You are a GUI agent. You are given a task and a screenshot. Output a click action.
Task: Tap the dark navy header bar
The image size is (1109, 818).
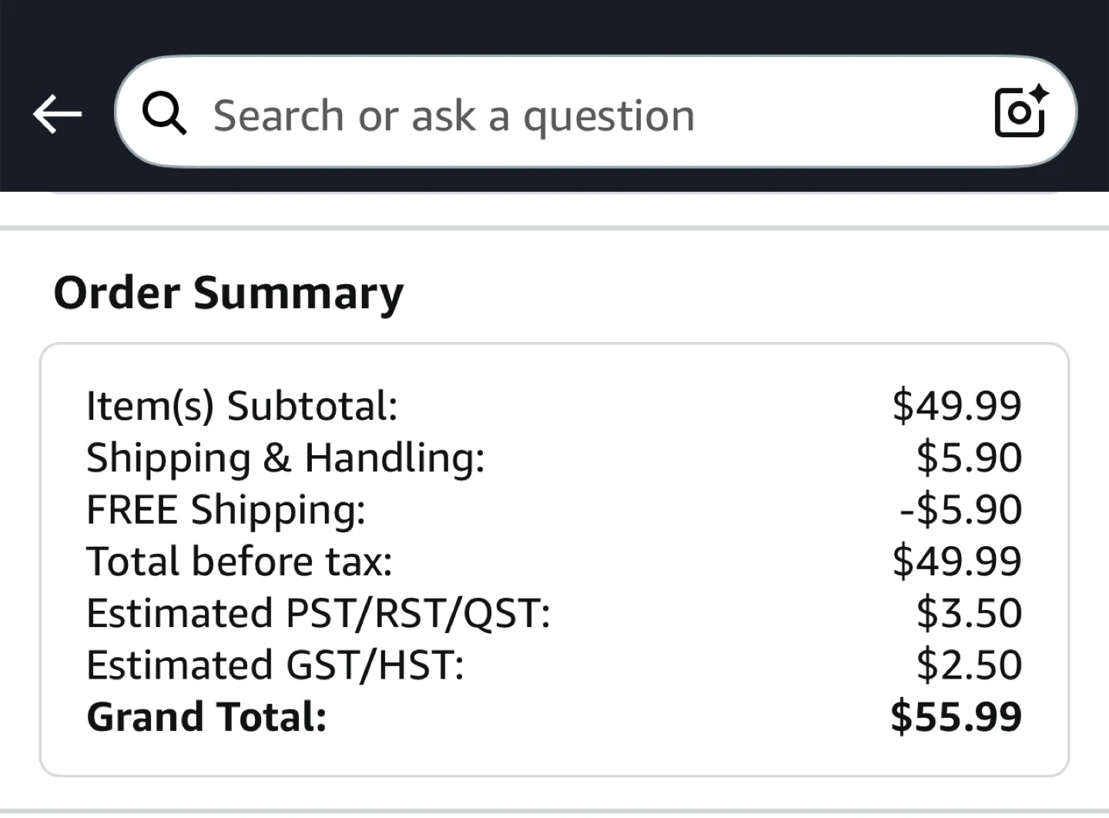coord(554,23)
